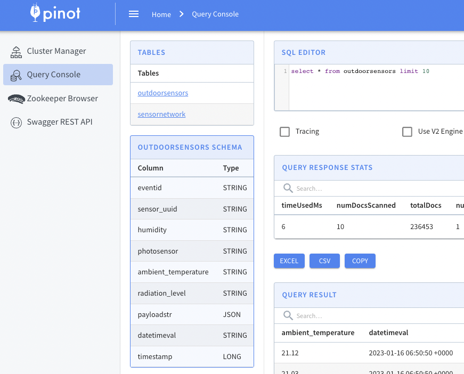Click the Swagger REST API icon
The image size is (464, 374).
pos(16,122)
